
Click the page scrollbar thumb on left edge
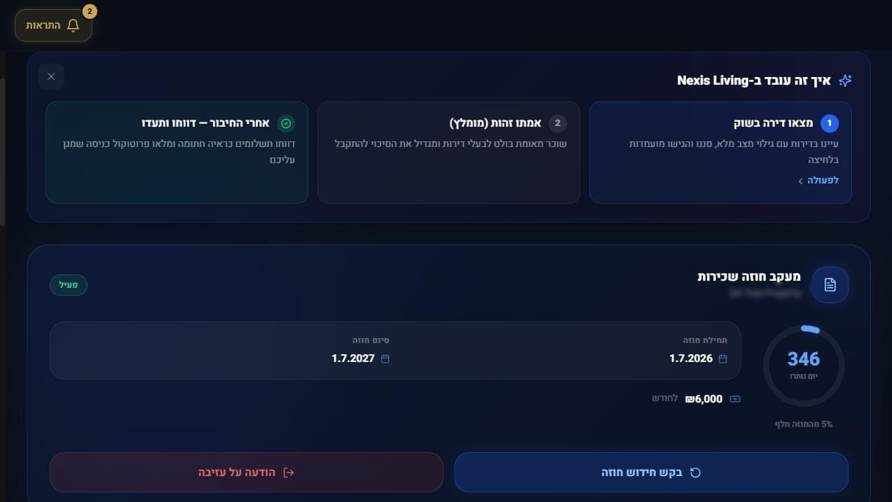[x=3, y=151]
